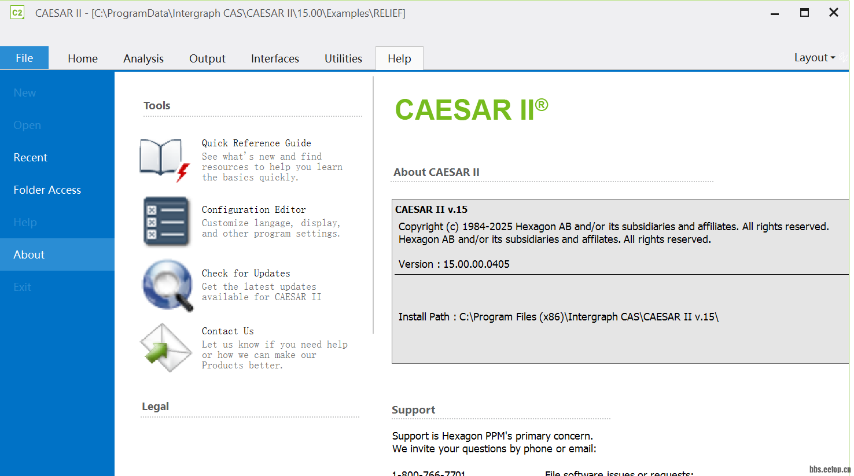Open the Analysis tab
This screenshot has height=476, width=854.
click(x=143, y=58)
